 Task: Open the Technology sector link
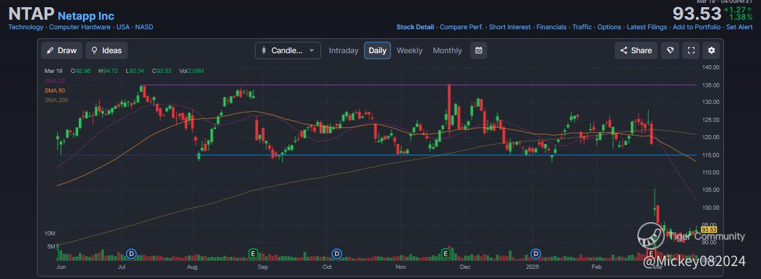coord(26,27)
